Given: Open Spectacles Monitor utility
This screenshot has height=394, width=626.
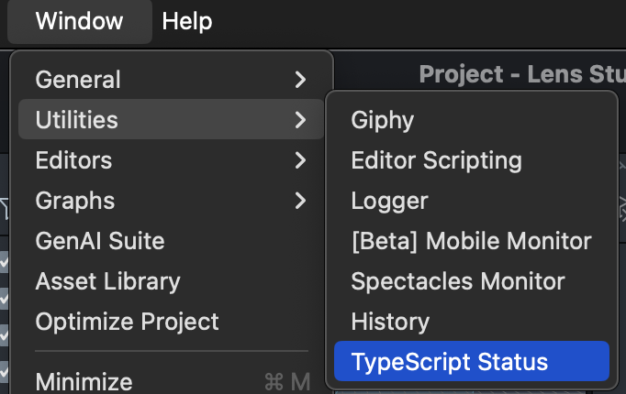Looking at the screenshot, I should tap(457, 281).
